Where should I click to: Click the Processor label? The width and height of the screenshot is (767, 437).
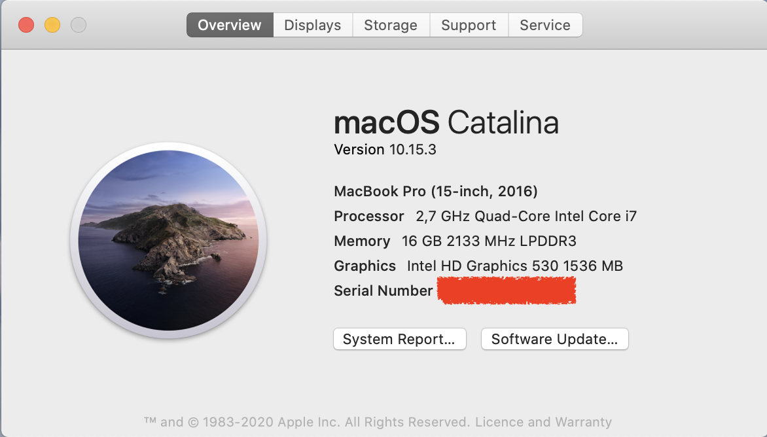click(x=369, y=216)
